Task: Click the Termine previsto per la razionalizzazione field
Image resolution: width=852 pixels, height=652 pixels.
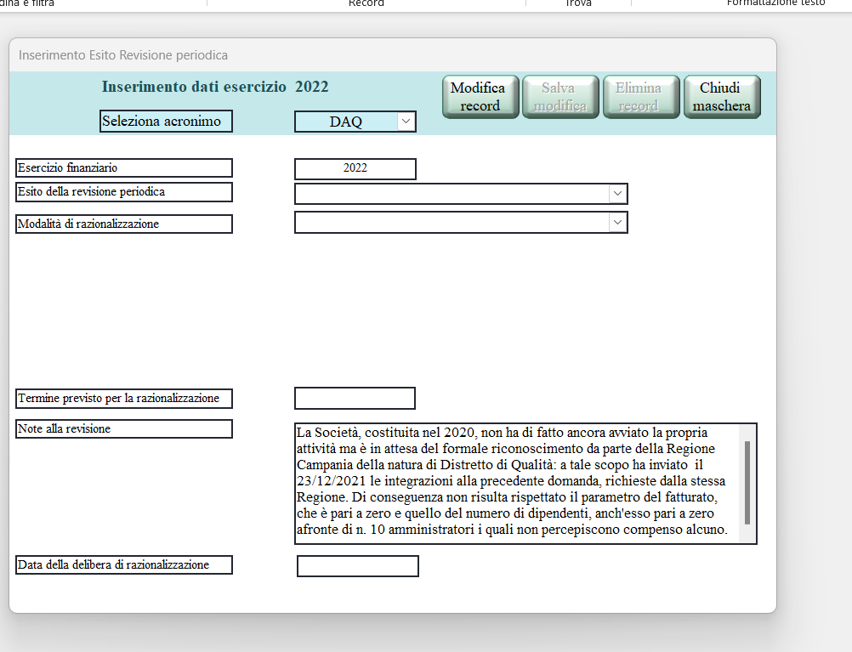Action: click(355, 399)
